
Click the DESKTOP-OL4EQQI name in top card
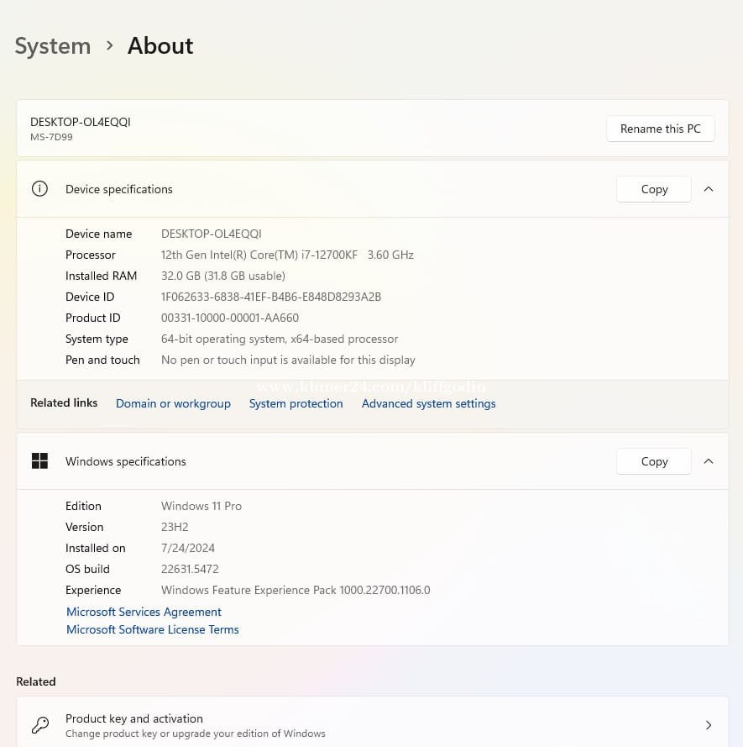(x=81, y=122)
